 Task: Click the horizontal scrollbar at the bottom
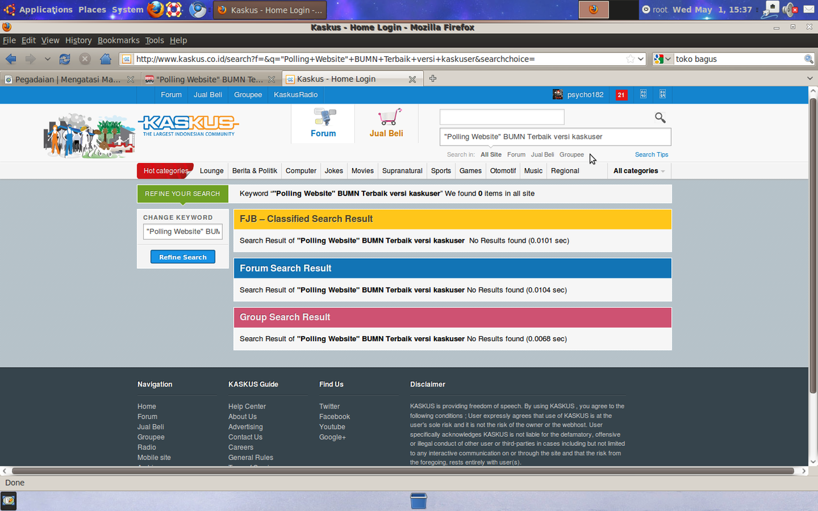click(404, 471)
